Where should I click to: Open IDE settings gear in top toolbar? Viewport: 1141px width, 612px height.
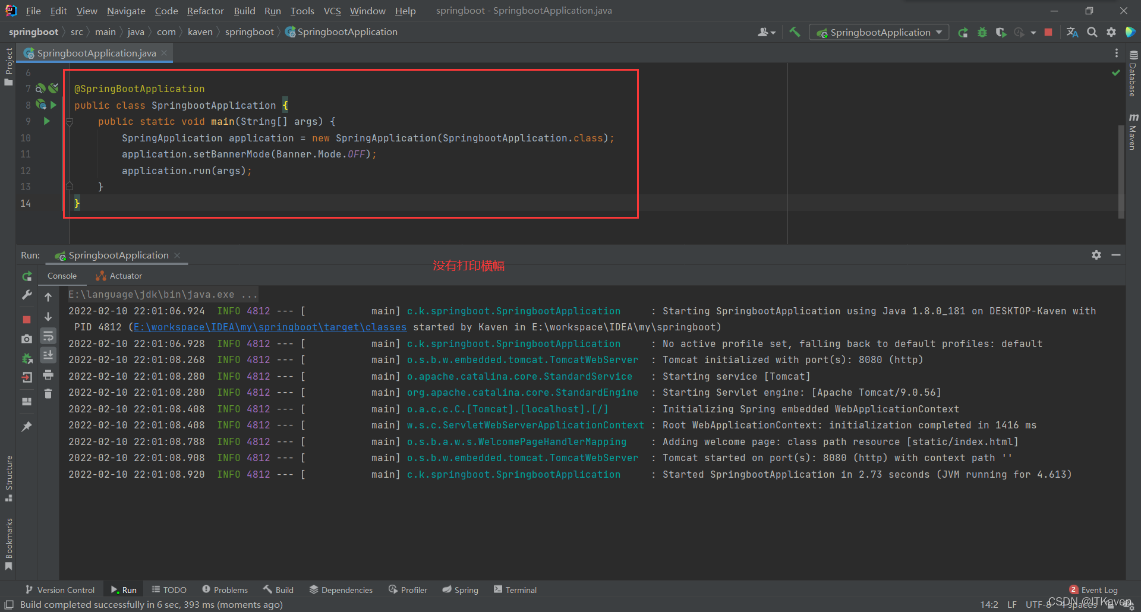click(x=1111, y=32)
